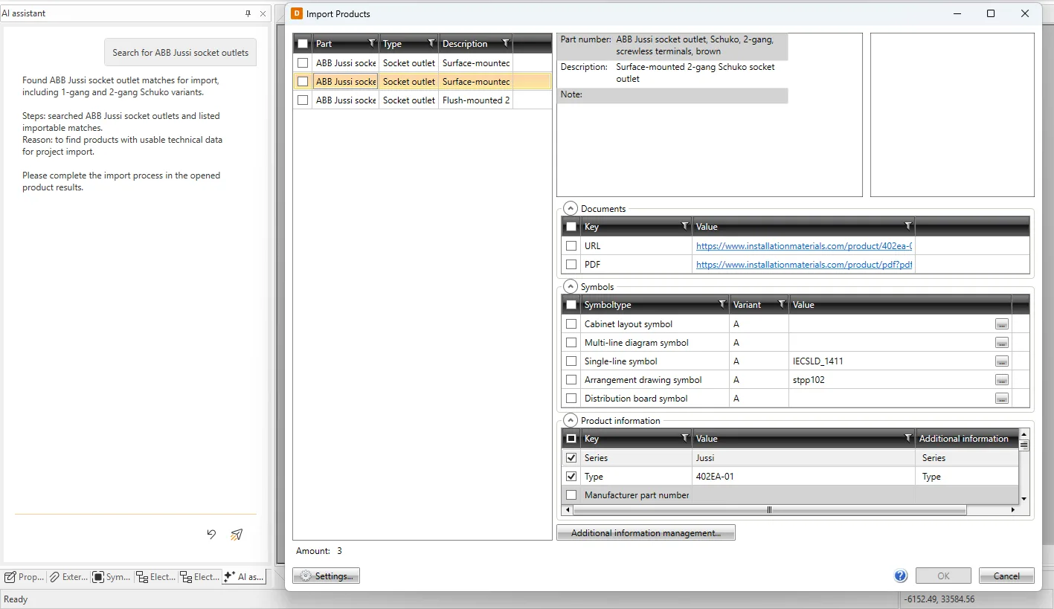Select all Documents header checkbox
The image size is (1054, 609).
tap(571, 226)
